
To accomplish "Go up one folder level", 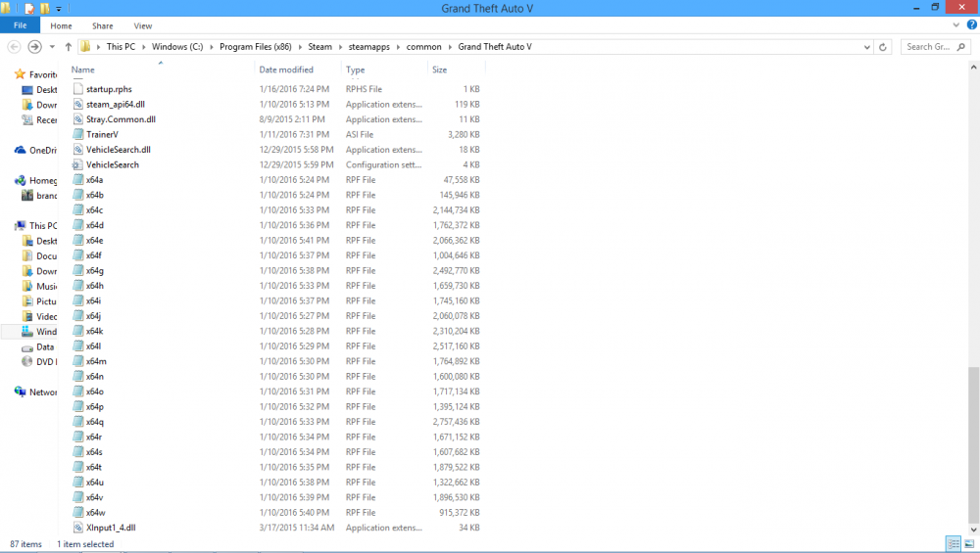I will point(69,47).
